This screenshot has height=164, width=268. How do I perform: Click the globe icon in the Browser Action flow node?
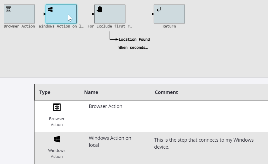(x=9, y=9)
